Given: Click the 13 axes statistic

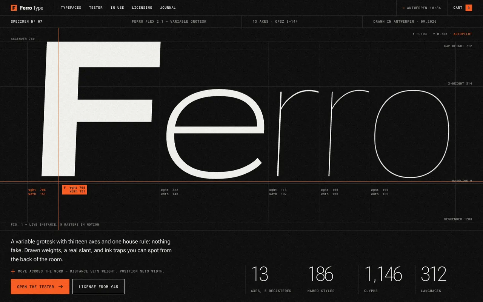Looking at the screenshot, I should (271, 279).
